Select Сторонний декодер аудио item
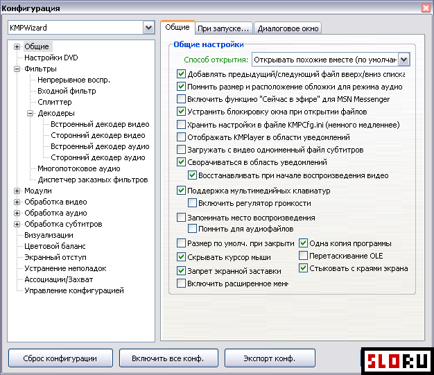Viewport: 434px width, 375px height. 98,157
